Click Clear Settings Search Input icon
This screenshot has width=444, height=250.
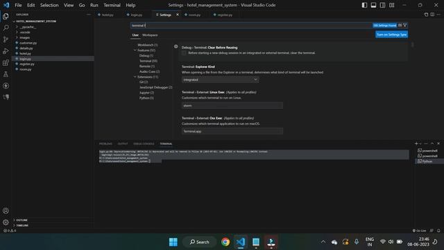(x=400, y=25)
